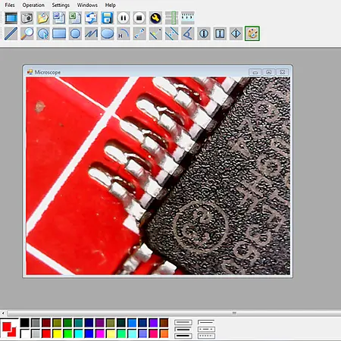Open the Windows menu
341x341 pixels.
pos(87,5)
